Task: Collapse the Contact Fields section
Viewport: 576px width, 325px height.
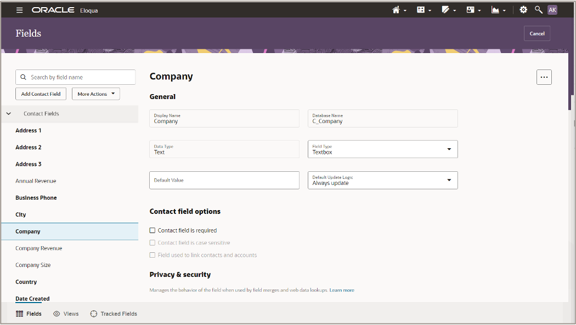Action: pyautogui.click(x=8, y=114)
